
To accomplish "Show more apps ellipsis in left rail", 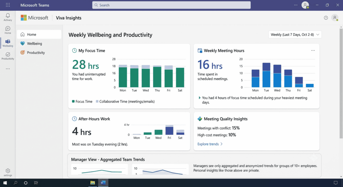I will (8, 69).
